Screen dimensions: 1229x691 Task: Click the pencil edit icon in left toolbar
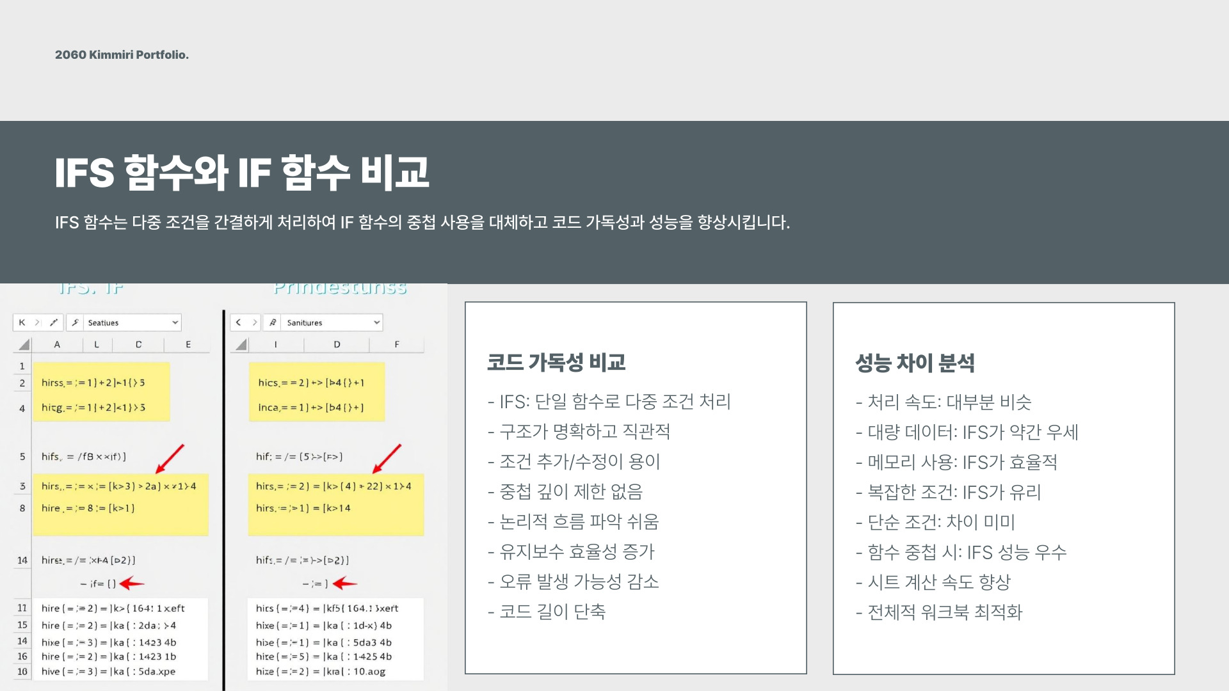point(54,322)
